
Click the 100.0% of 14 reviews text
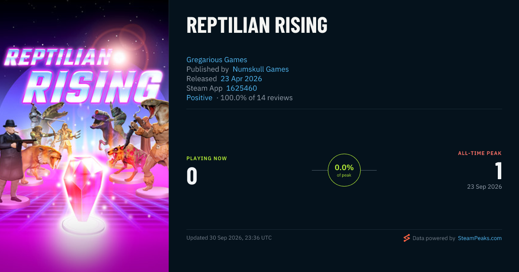(x=256, y=98)
